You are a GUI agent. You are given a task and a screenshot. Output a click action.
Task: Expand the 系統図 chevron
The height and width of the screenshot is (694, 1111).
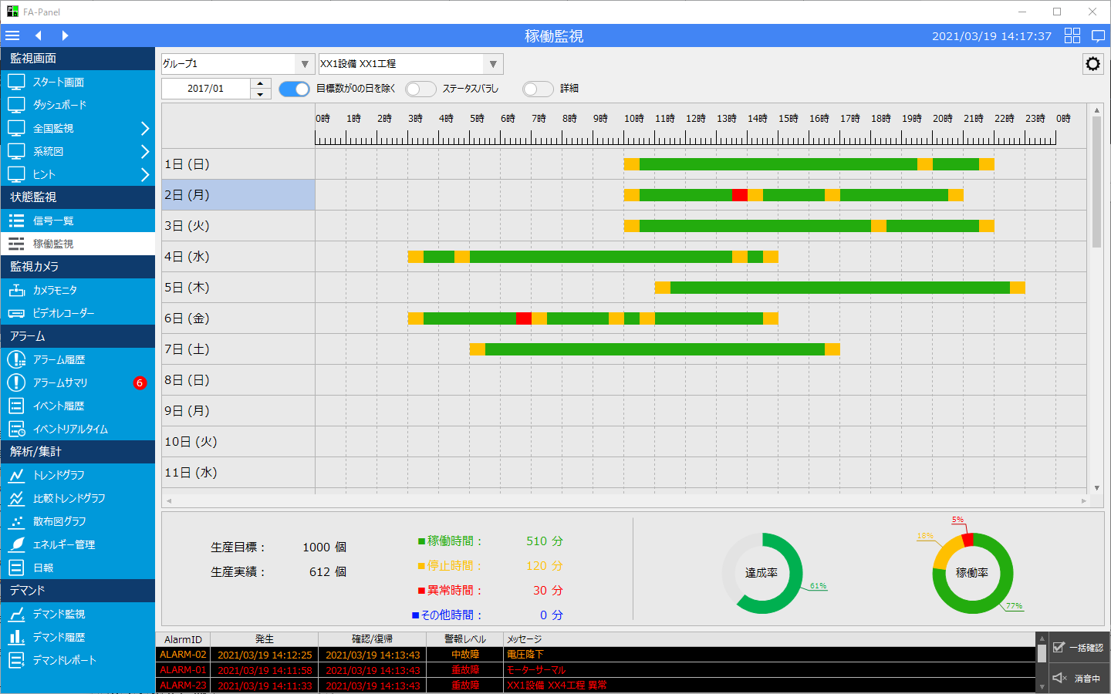point(144,151)
